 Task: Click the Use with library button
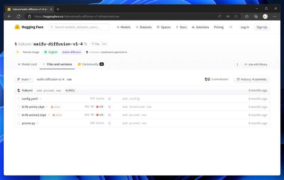256,64
